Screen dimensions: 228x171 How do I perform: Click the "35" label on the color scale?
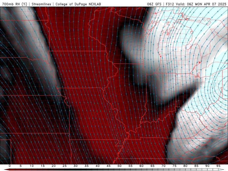tap(86, 166)
